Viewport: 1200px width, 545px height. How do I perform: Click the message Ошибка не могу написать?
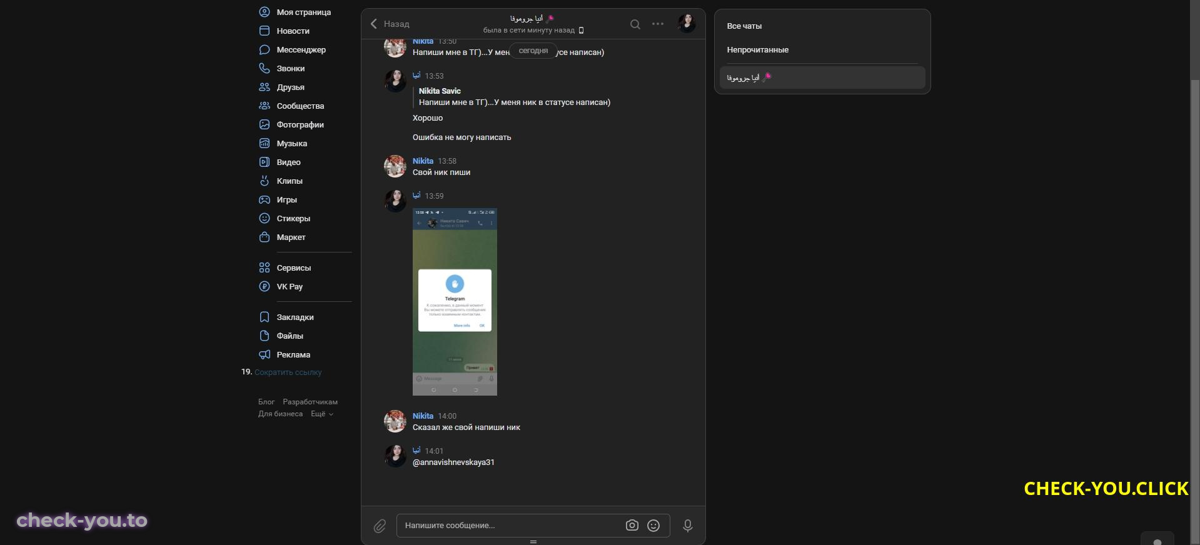tap(461, 137)
